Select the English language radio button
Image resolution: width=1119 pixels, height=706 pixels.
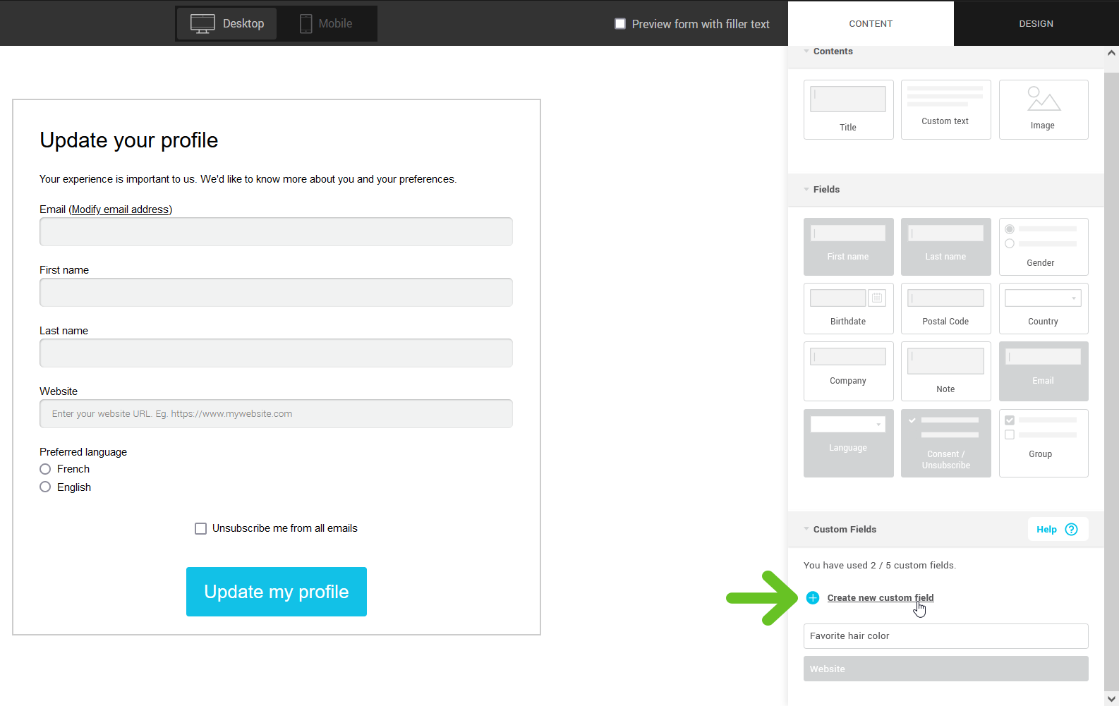pos(45,487)
